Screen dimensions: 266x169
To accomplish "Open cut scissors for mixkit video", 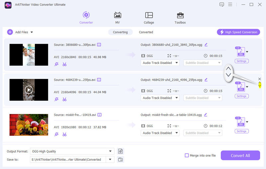I will (65, 134).
